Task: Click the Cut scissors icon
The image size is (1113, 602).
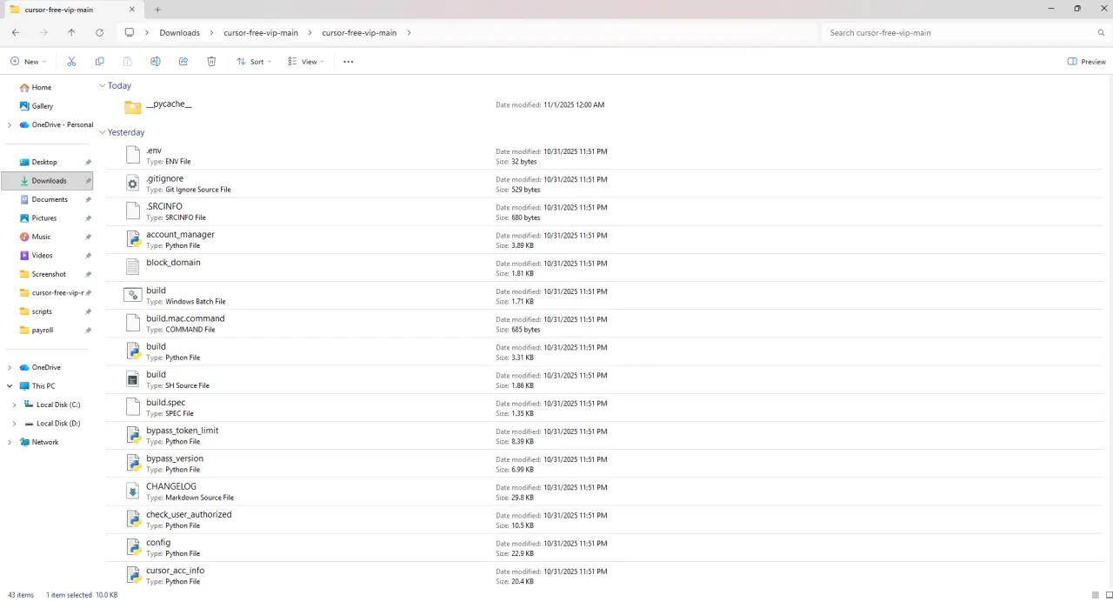Action: click(x=71, y=62)
